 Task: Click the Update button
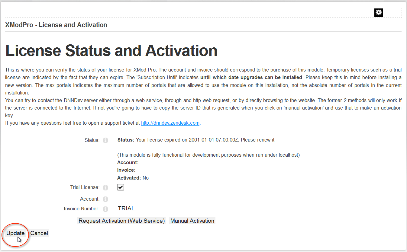coord(15,233)
